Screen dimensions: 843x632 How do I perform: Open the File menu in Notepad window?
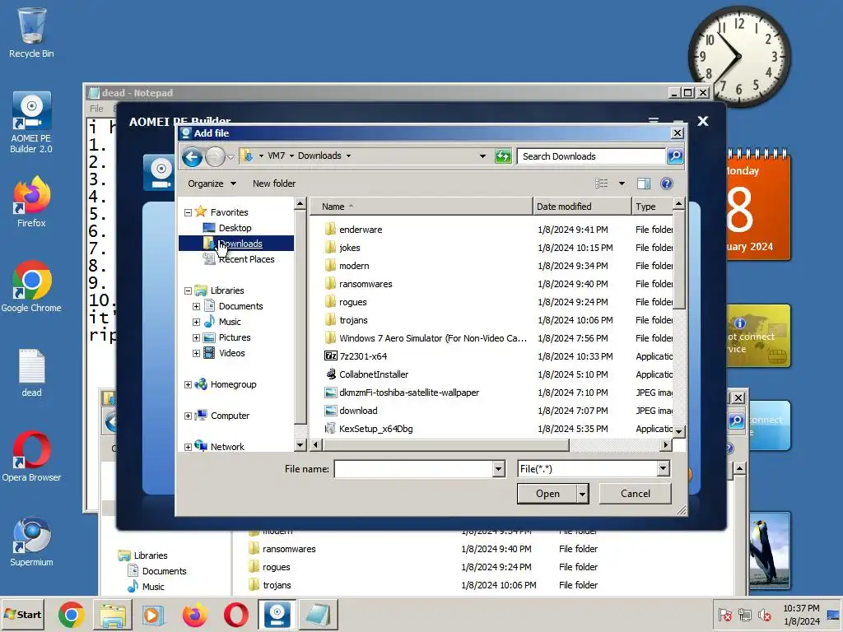[96, 109]
